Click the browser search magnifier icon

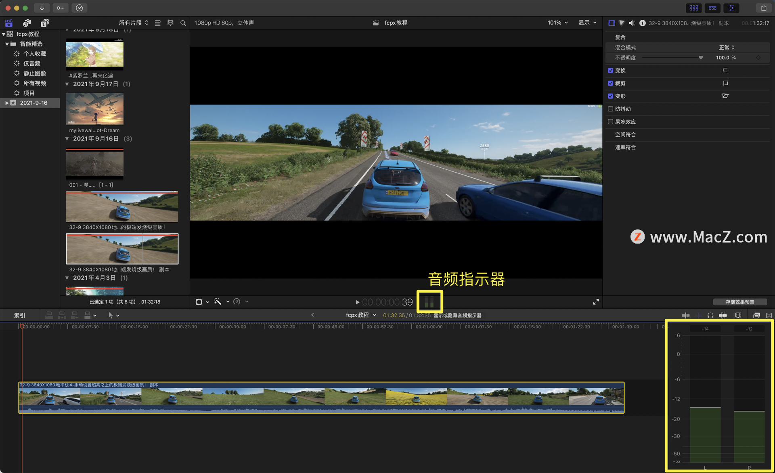[x=183, y=23]
